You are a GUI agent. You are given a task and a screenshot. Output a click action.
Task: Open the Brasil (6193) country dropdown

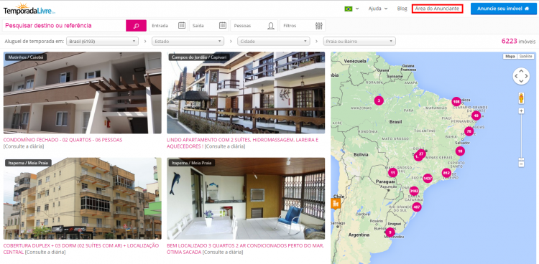[x=103, y=41]
